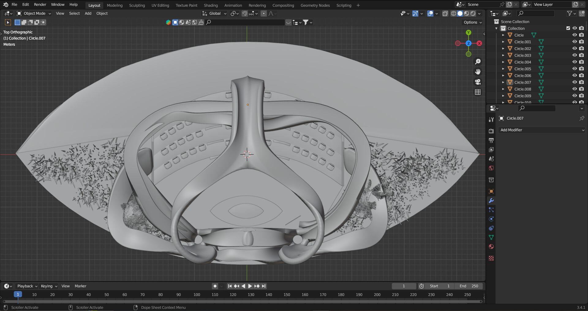
Task: Switch to the Sculpting workspace tab
Action: (x=137, y=5)
